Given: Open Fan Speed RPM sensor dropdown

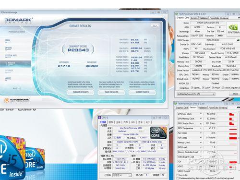Looking at the screenshot, I should point(201,138).
